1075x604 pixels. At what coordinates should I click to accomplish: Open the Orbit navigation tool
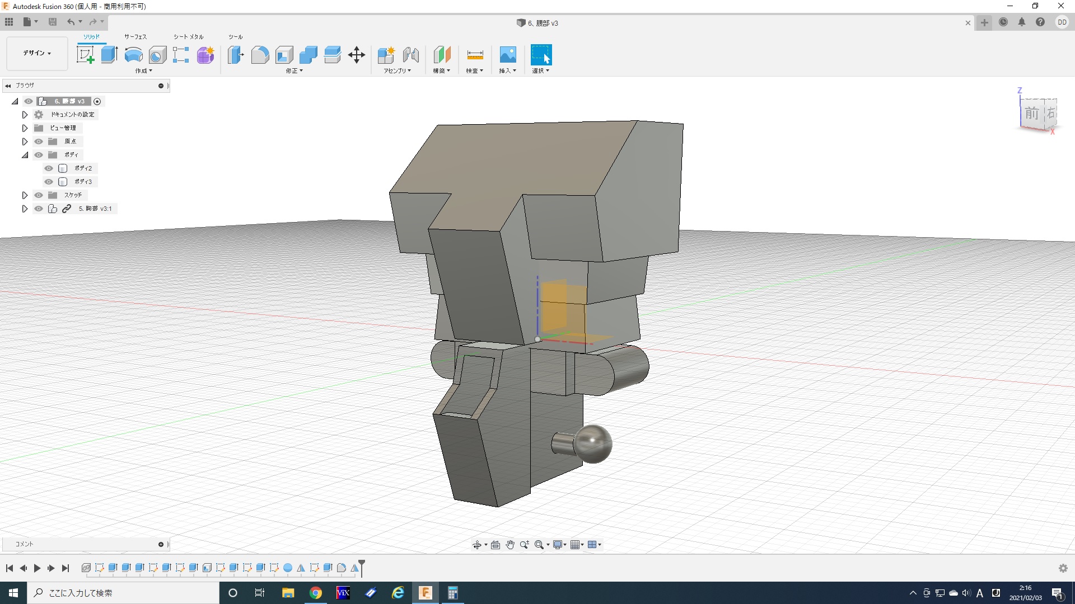coord(476,545)
